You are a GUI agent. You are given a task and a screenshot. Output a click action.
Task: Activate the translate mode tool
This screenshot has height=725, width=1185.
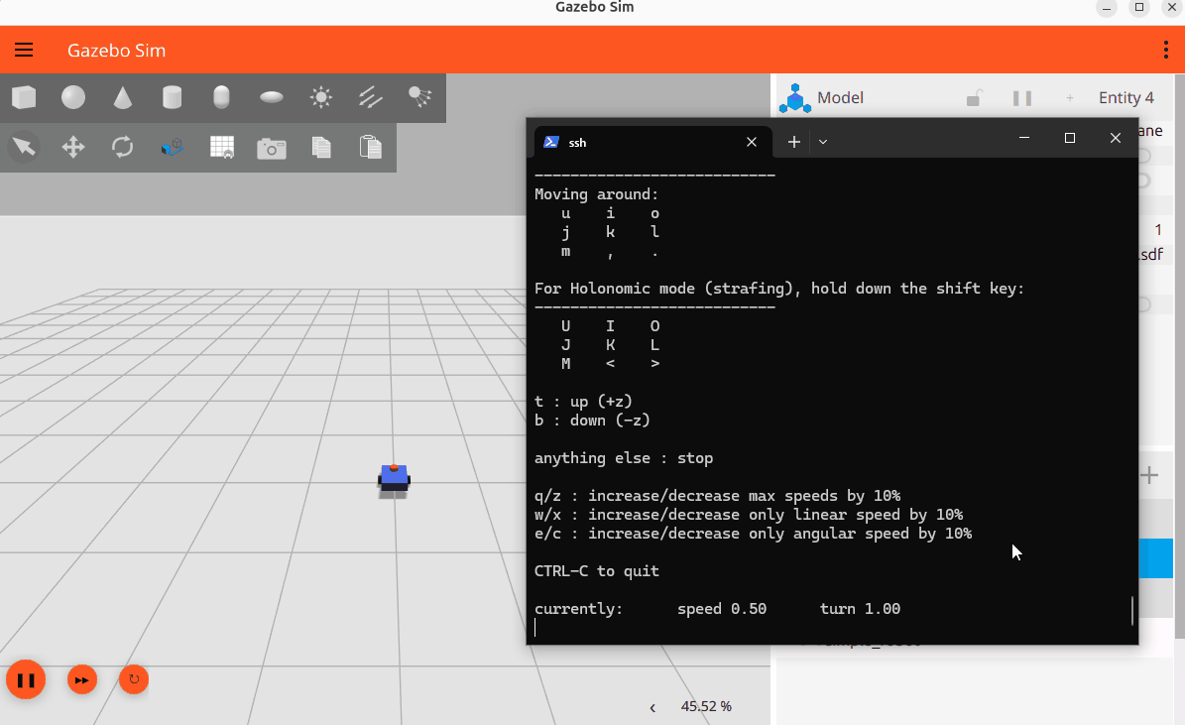click(x=73, y=147)
